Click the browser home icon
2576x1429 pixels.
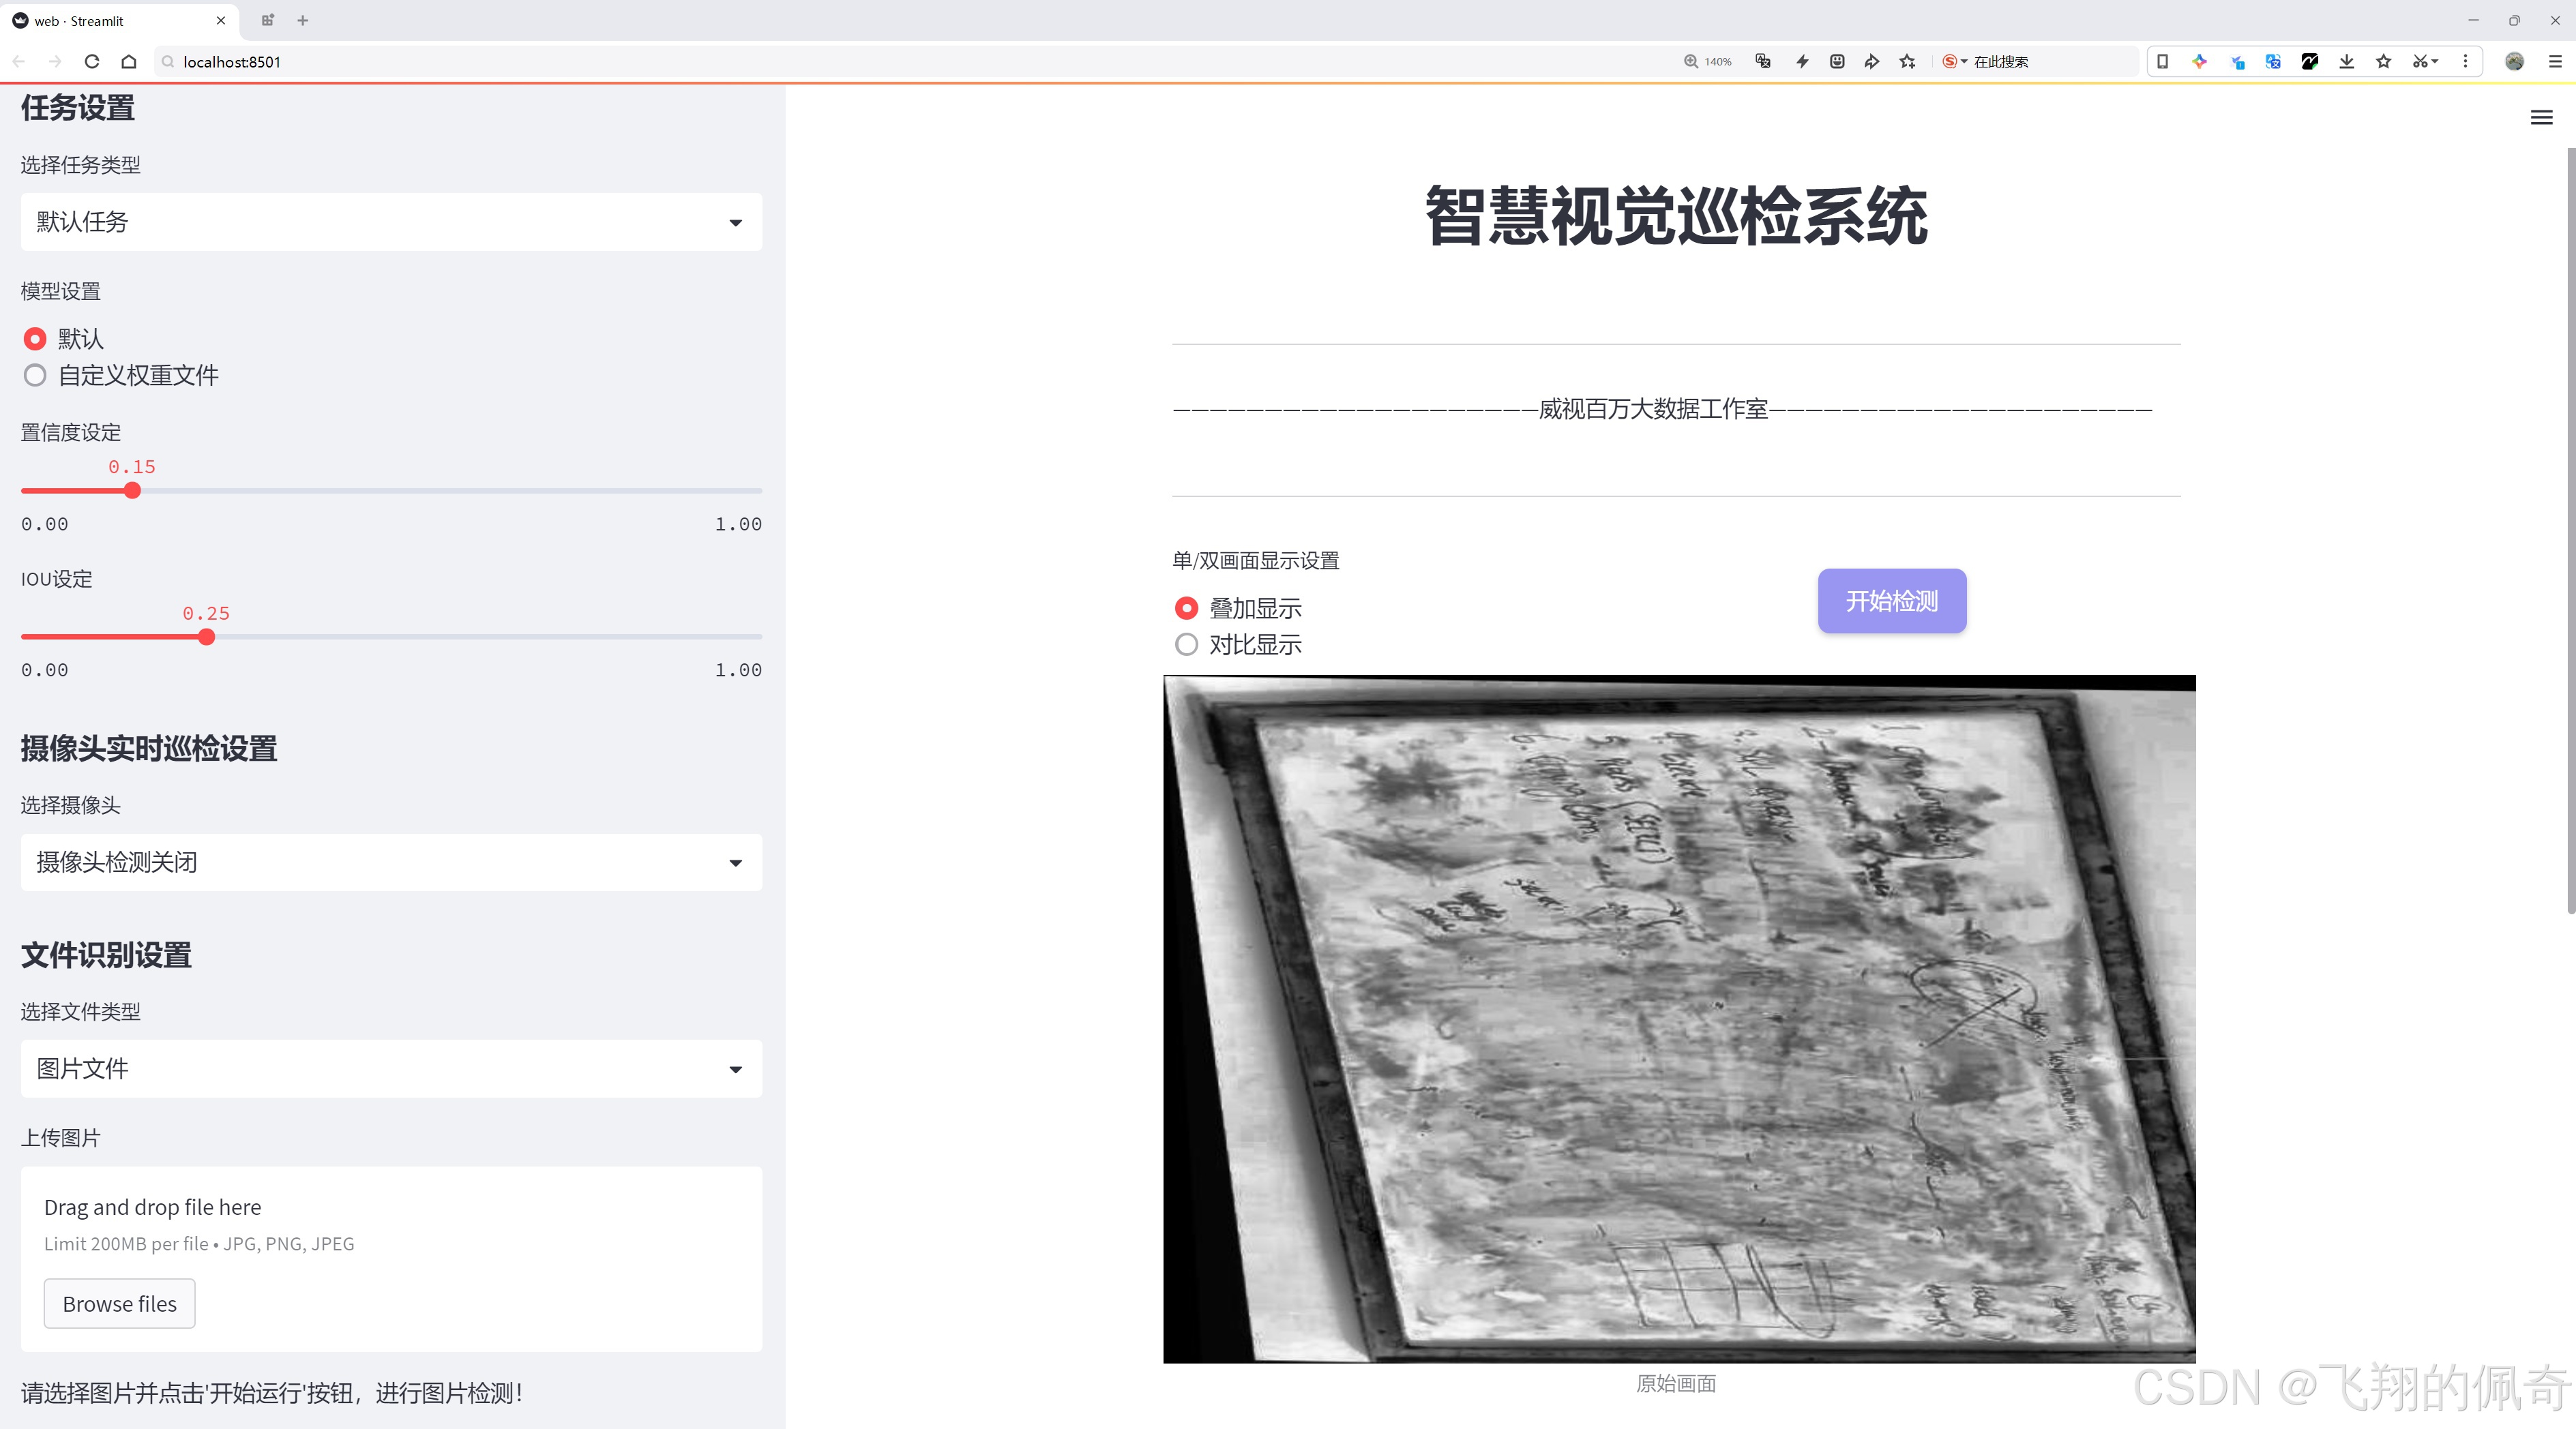coord(129,62)
